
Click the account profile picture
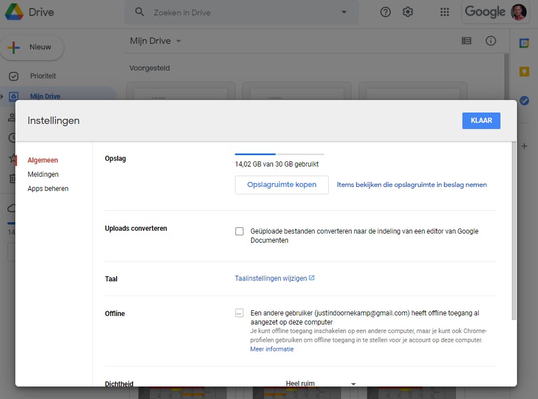tap(519, 12)
